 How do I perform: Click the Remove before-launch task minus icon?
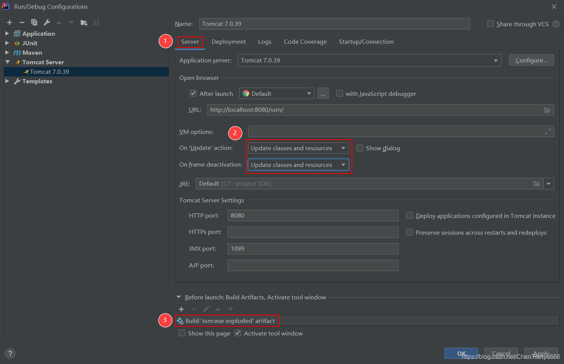coord(193,309)
